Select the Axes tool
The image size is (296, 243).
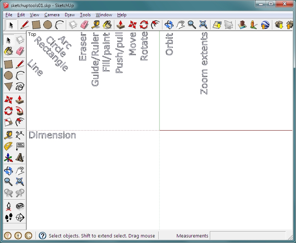pyautogui.click(x=9, y=158)
